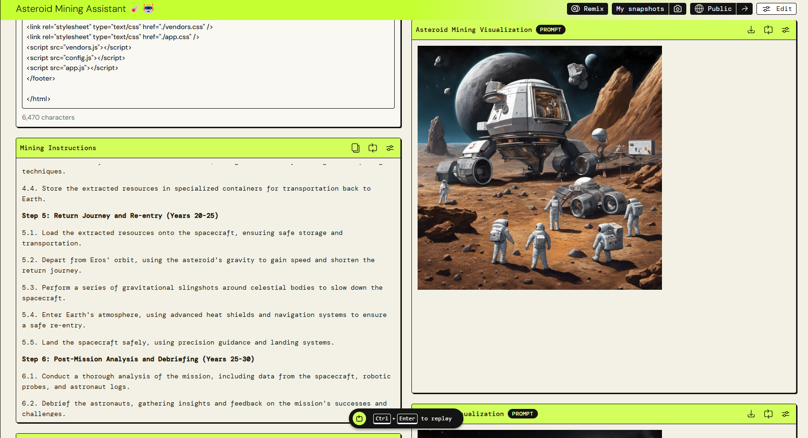The image size is (808, 438).
Task: Take a snapshot with the camera icon
Action: [678, 9]
